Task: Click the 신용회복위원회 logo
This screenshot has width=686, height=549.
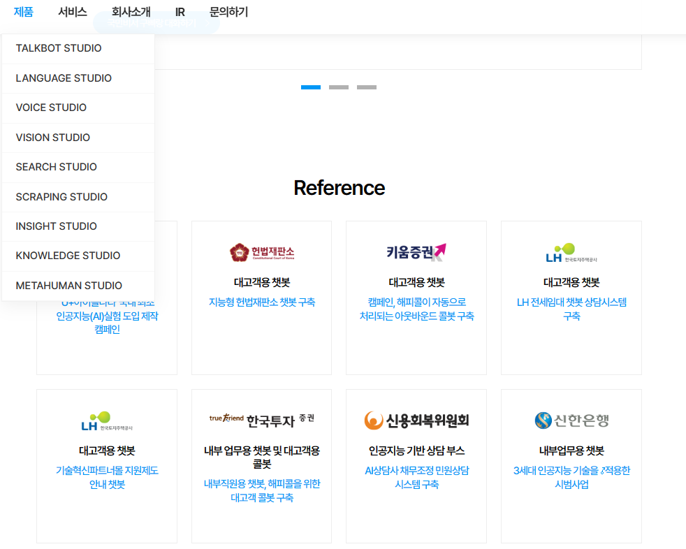Action: 416,420
